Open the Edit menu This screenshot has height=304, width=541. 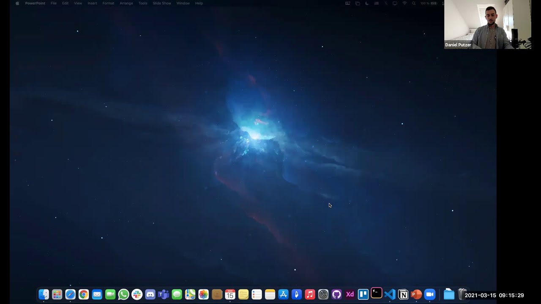(x=65, y=3)
